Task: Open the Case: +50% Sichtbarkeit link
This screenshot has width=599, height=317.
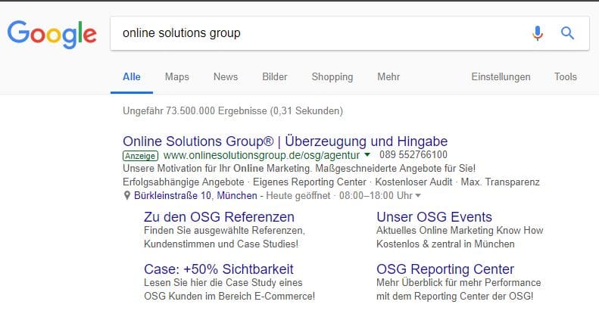Action: (x=219, y=269)
